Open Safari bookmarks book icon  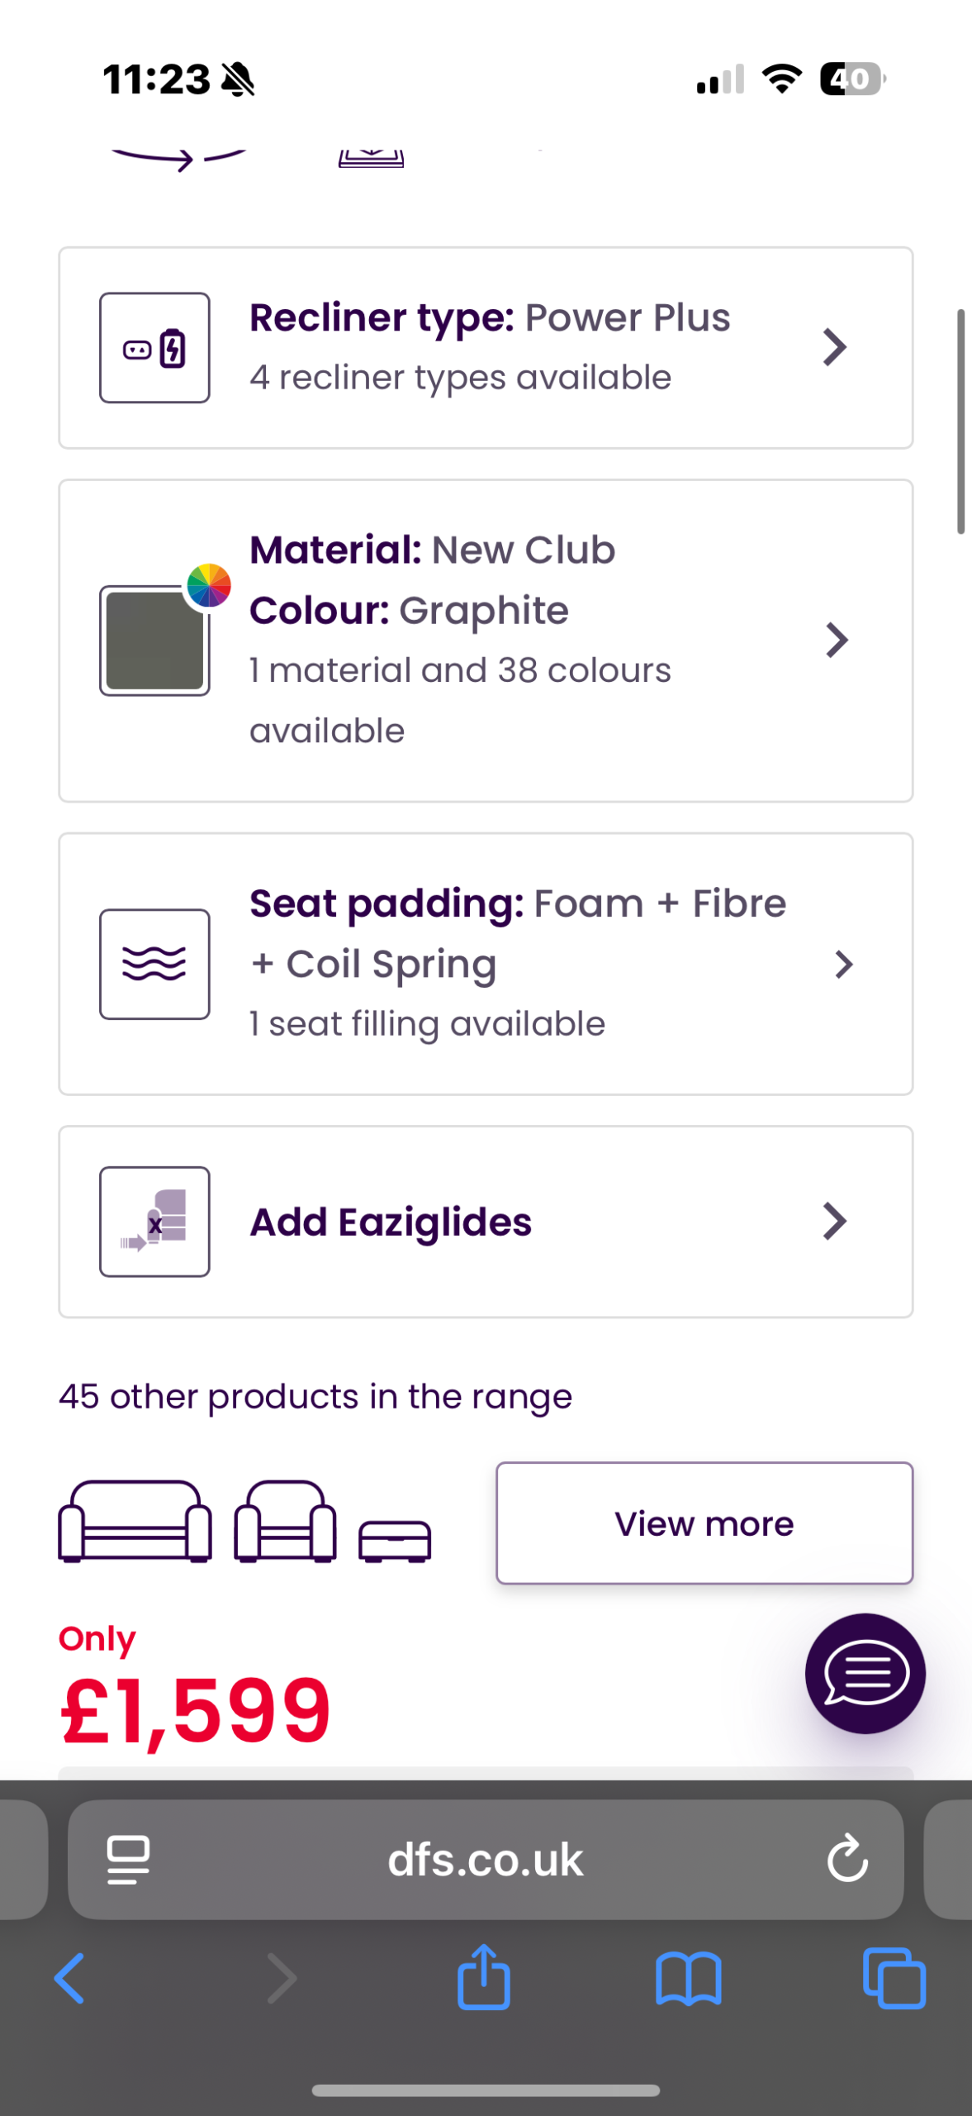tap(688, 1977)
